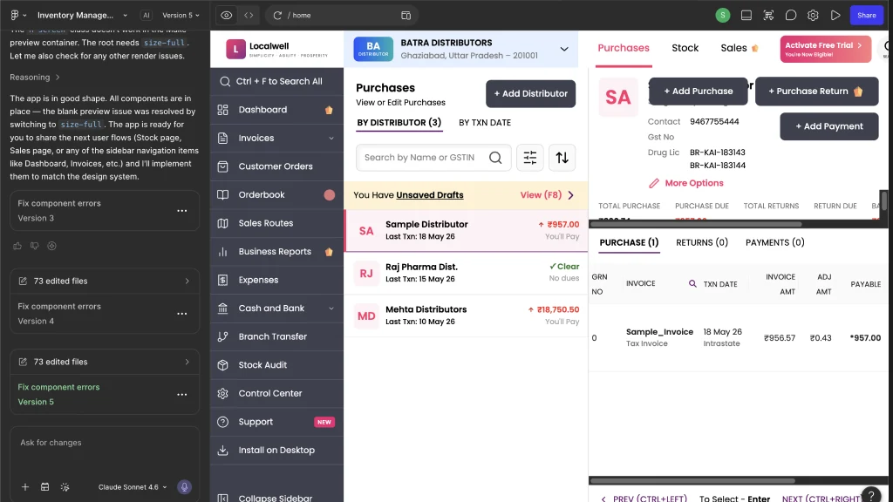Expand 73 edited files above Version 4
The height and width of the screenshot is (502, 893).
pyautogui.click(x=105, y=282)
